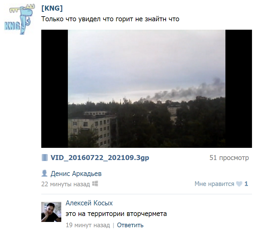This screenshot has height=231, width=257.
Task: Open the [KNG] group name link
Action: (52, 8)
